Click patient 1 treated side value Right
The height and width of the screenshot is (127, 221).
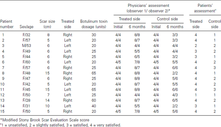tap(68, 35)
